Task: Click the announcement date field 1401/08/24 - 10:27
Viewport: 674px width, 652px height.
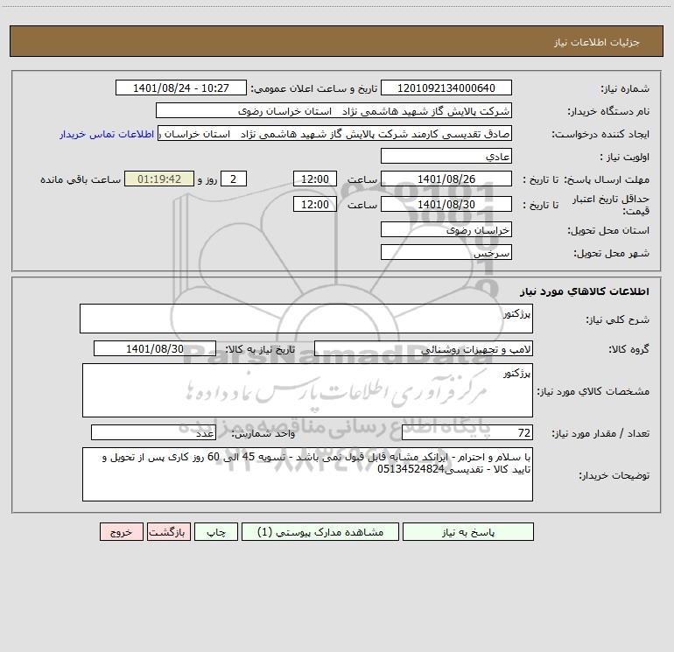Action: 181,88
